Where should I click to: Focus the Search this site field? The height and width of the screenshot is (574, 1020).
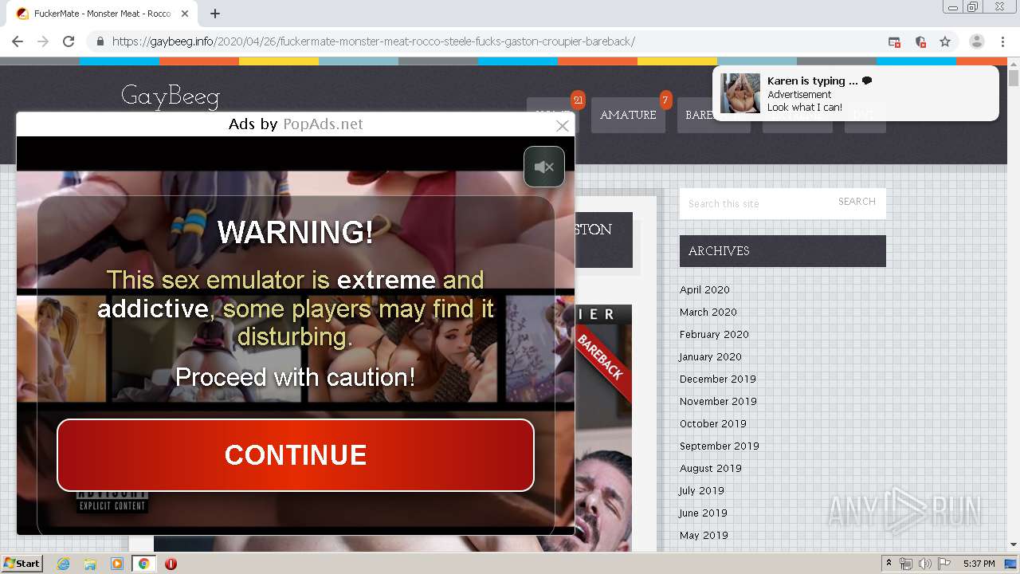click(x=754, y=203)
